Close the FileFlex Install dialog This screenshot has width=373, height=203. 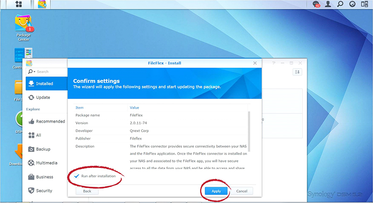point(255,63)
